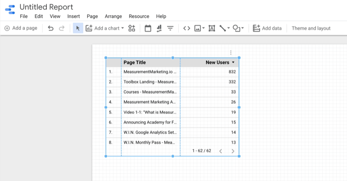Open the Arrange menu
The height and width of the screenshot is (181, 347).
[x=113, y=16]
